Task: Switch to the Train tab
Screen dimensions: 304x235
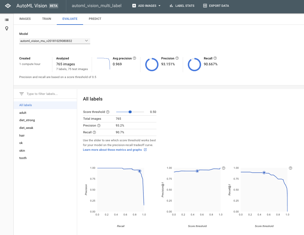Action: tap(47, 19)
